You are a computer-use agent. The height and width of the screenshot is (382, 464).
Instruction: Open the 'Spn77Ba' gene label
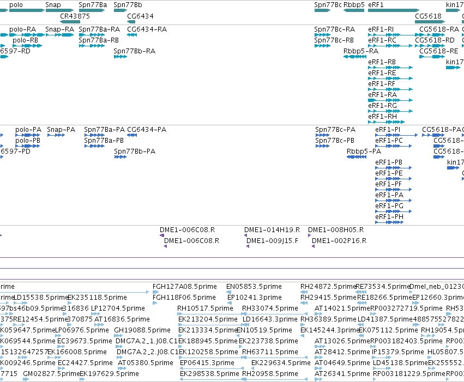click(x=93, y=5)
